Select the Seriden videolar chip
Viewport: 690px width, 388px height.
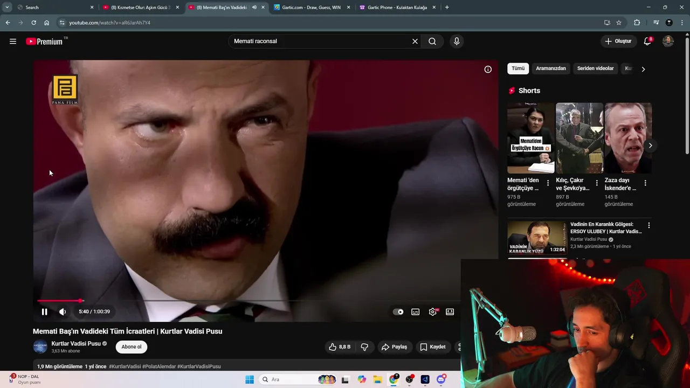click(596, 68)
